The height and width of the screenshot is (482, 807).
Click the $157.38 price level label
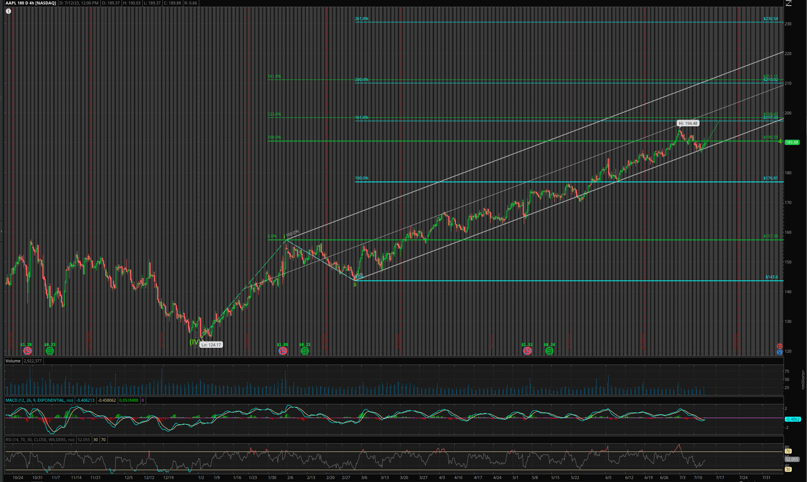[771, 236]
